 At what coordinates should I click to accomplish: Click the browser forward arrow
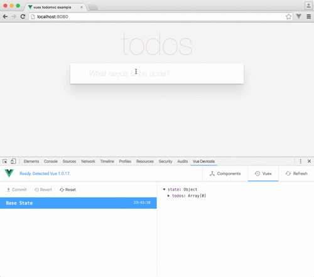pos(14,16)
